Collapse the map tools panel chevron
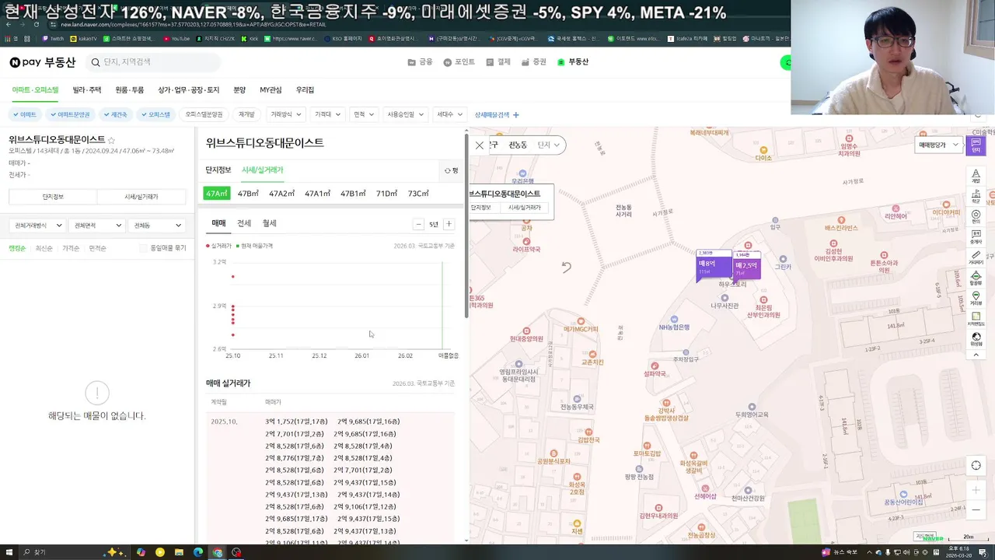Image resolution: width=995 pixels, height=560 pixels. pos(976,355)
